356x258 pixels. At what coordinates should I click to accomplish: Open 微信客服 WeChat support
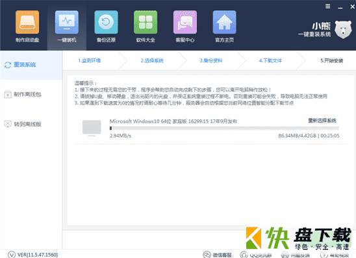coord(222,255)
